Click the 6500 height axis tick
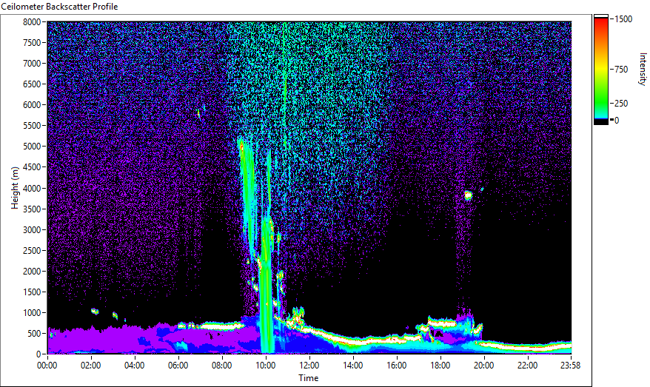This screenshot has height=387, width=650. click(x=32, y=84)
